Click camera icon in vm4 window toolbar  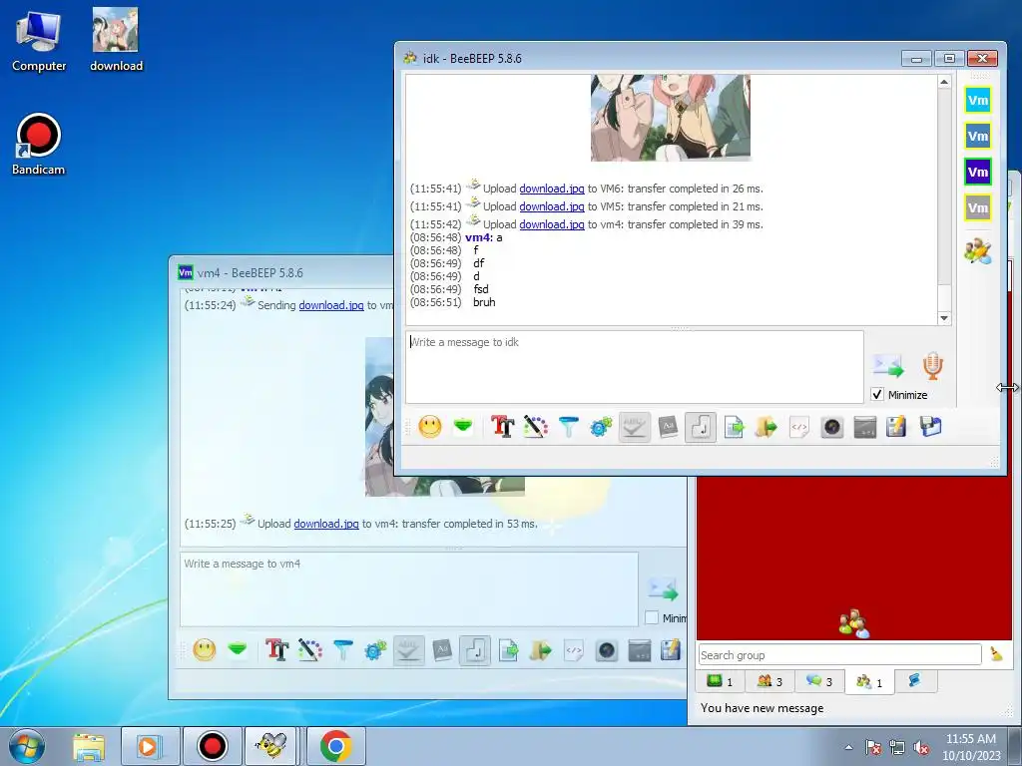(607, 650)
